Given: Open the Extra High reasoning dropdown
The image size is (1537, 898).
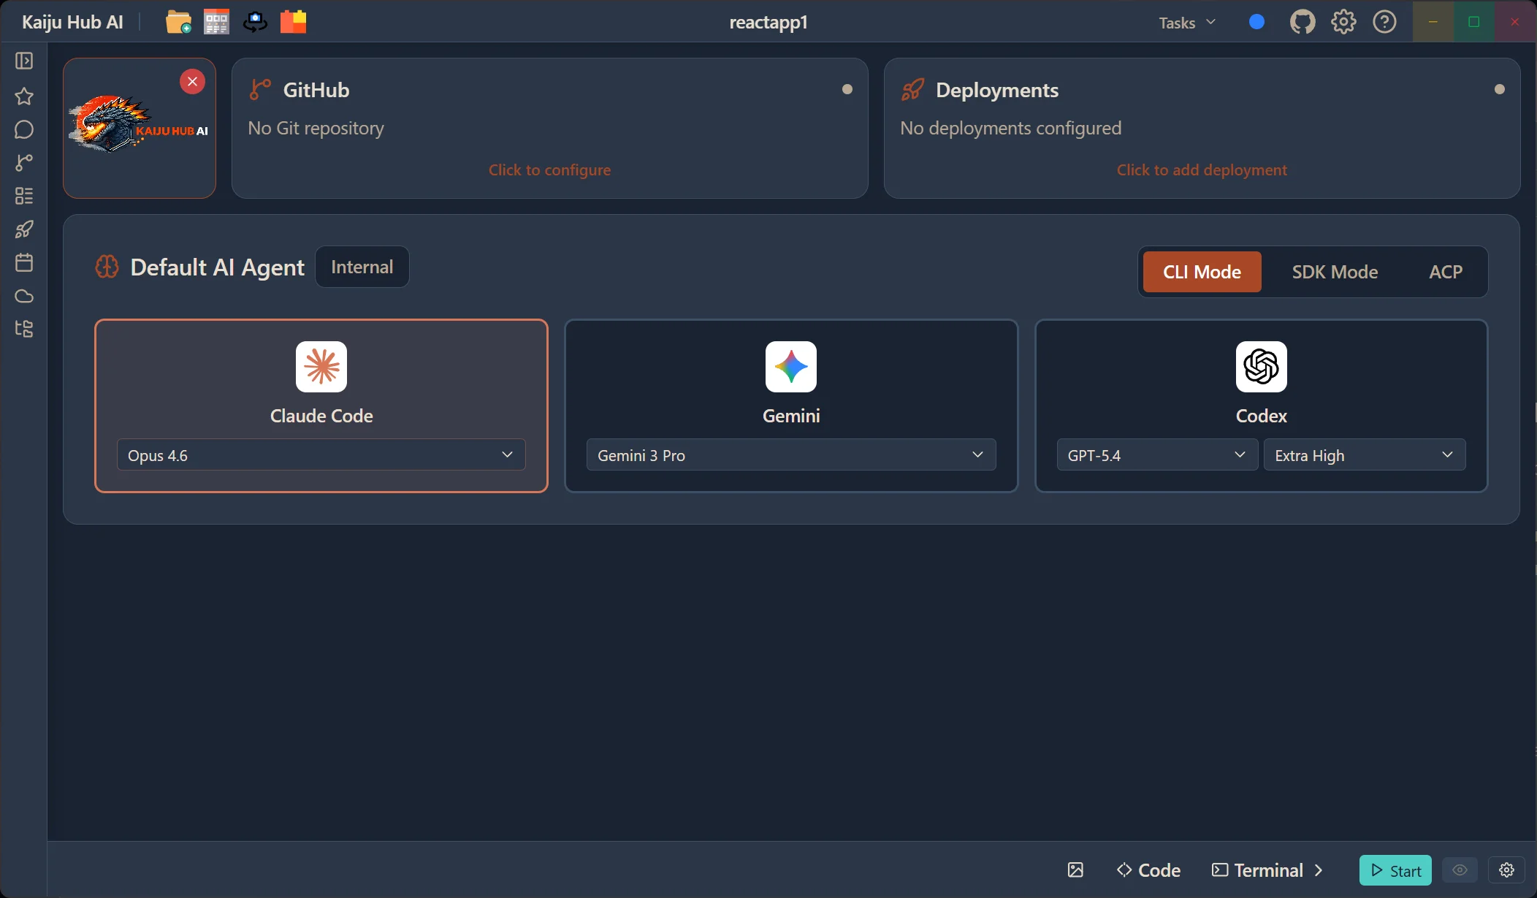Looking at the screenshot, I should pos(1365,455).
